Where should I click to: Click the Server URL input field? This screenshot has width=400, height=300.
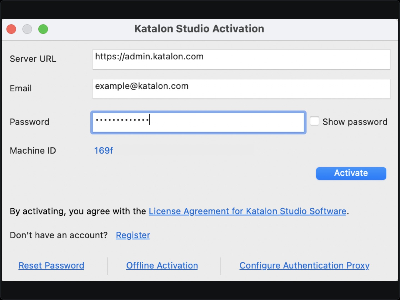(x=241, y=59)
